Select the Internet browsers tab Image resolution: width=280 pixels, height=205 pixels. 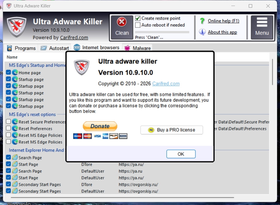(96, 48)
